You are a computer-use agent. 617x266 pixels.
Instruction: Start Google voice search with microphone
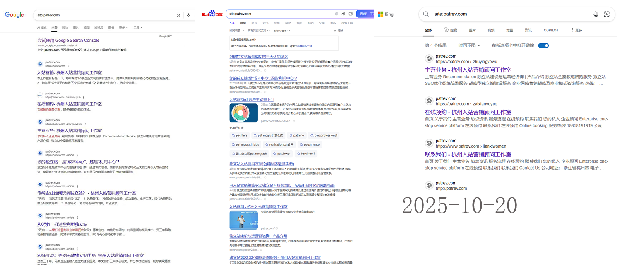coord(189,15)
